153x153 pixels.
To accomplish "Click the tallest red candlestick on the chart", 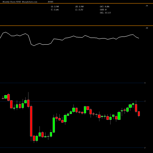I will [x=31, y=121].
